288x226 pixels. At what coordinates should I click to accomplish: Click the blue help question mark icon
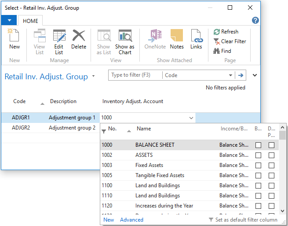click(255, 21)
